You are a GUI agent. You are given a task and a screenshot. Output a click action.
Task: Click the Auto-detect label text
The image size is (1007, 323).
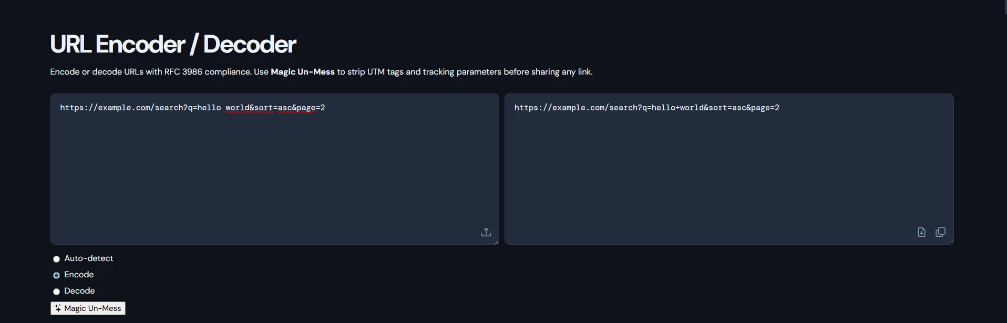click(89, 258)
